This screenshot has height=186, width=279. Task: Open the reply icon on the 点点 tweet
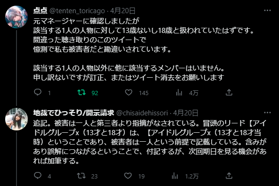[x=38, y=92]
